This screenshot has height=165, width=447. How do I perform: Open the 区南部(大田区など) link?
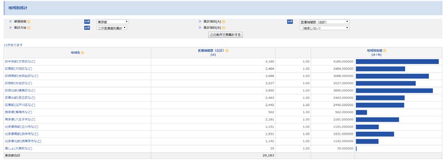tap(19, 69)
